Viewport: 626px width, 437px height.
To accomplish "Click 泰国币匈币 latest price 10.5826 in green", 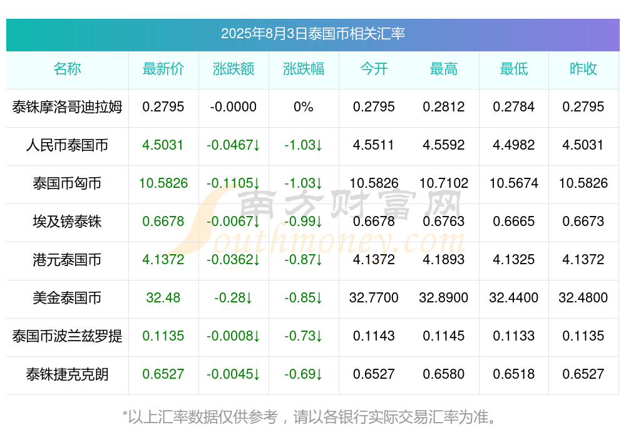I will tap(163, 183).
